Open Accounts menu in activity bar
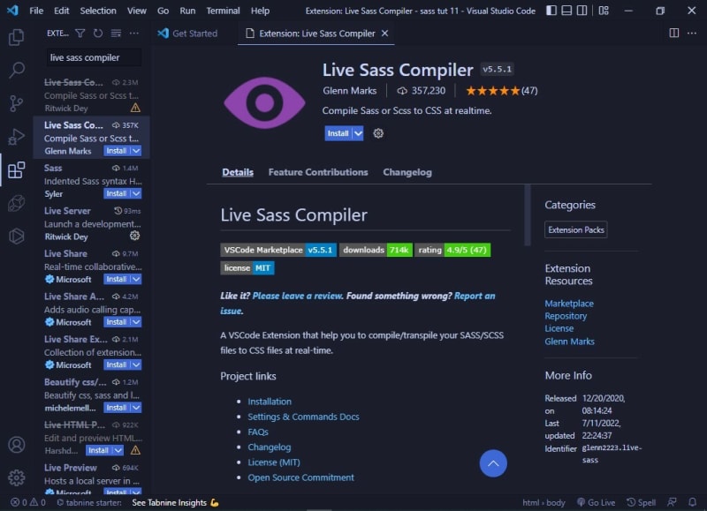 tap(16, 445)
